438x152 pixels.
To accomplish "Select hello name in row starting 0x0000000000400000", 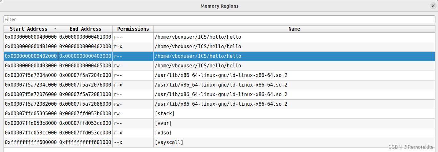I will point(198,37).
